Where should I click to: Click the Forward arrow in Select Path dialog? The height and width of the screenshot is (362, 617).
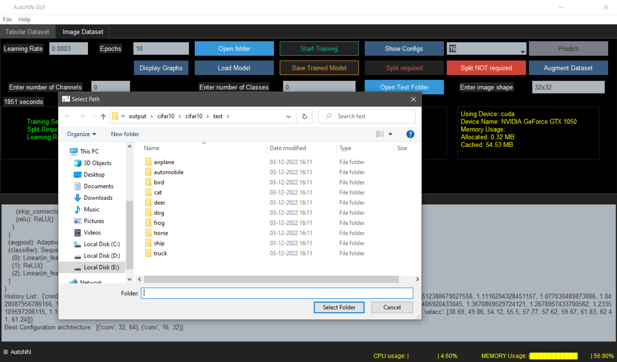pyautogui.click(x=82, y=116)
